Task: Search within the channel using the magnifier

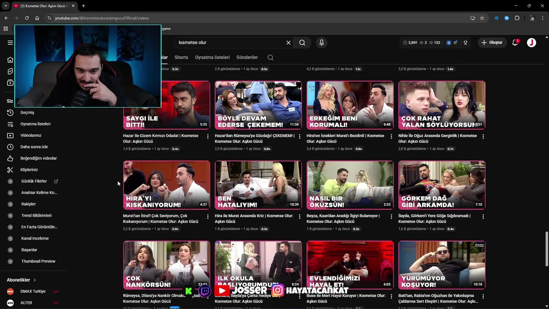Action: coord(270,58)
